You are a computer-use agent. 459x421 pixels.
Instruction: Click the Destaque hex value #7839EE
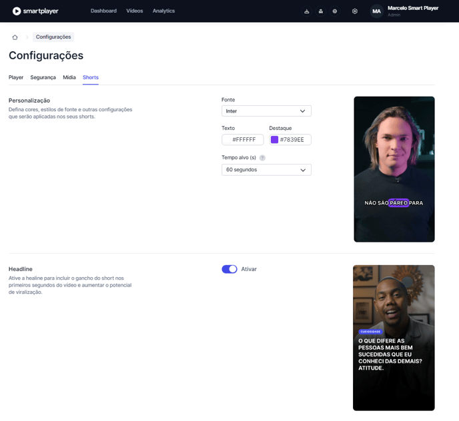(x=292, y=140)
